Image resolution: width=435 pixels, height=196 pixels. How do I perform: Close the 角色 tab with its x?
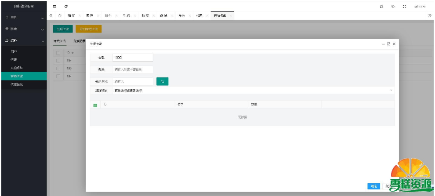(x=190, y=16)
